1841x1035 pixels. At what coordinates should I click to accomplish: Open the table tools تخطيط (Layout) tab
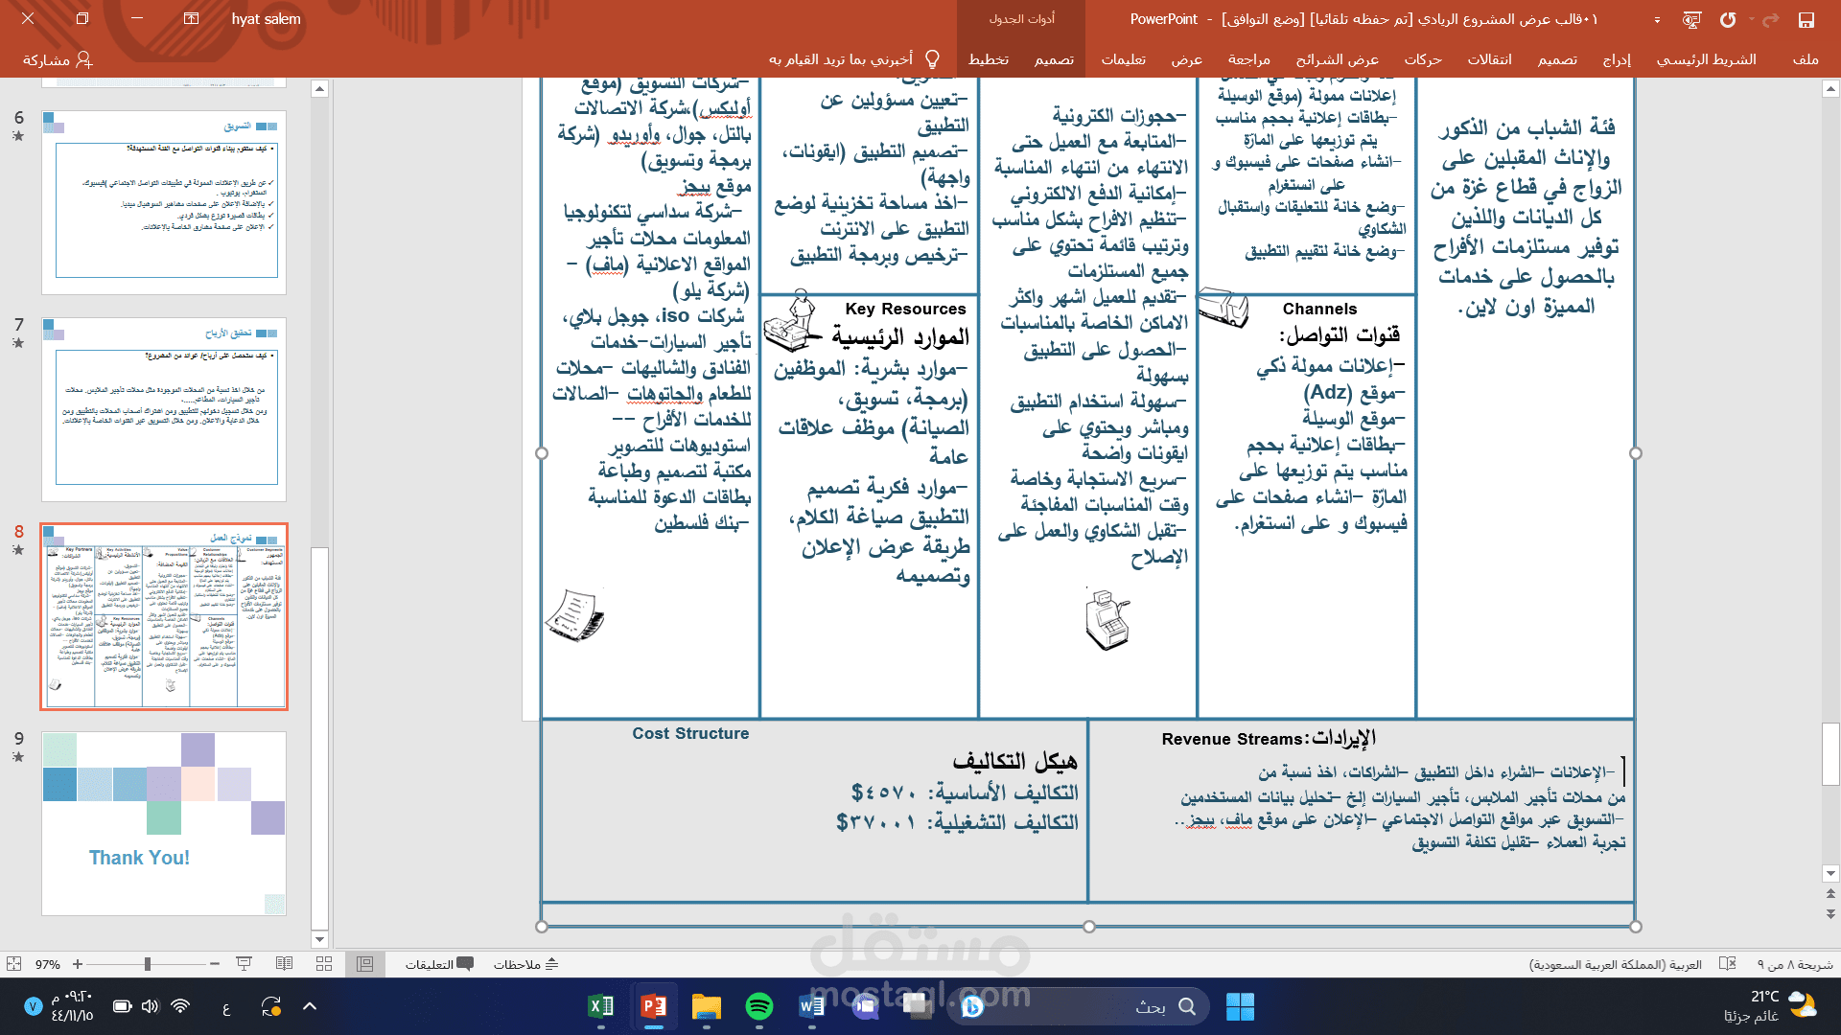click(x=988, y=59)
